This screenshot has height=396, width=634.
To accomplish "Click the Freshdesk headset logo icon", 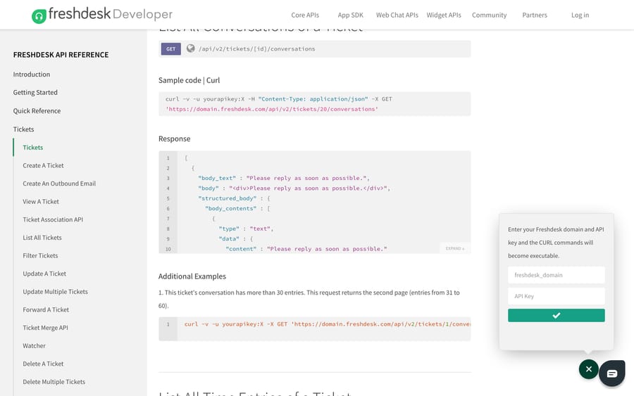I will point(39,17).
